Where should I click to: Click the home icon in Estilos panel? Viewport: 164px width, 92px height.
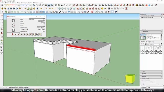click(x=145, y=44)
